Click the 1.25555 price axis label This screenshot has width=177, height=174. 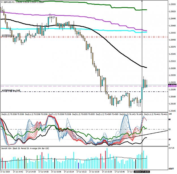172,4
